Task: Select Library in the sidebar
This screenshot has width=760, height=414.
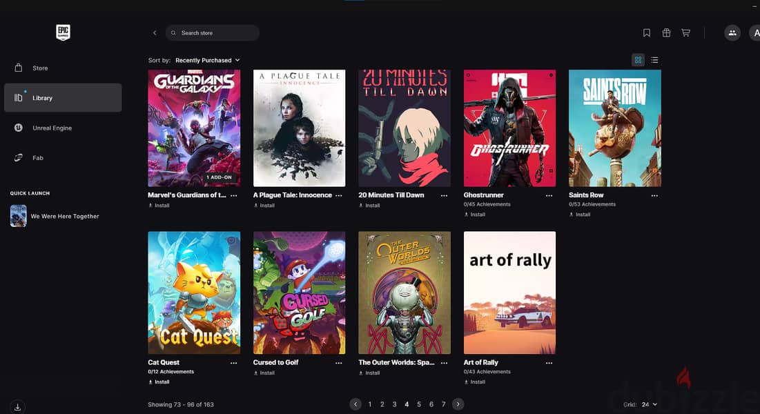Action: pyautogui.click(x=63, y=97)
